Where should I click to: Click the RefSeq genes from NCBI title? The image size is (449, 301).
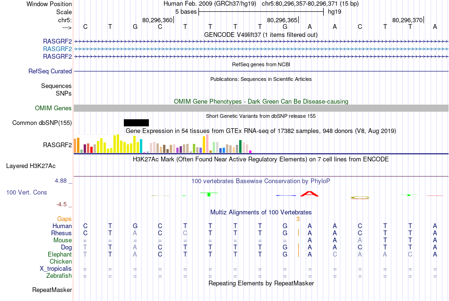click(x=261, y=64)
